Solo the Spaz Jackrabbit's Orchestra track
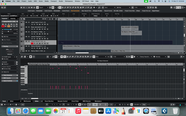Image resolution: width=186 pixels, height=116 pixels. [29, 27]
